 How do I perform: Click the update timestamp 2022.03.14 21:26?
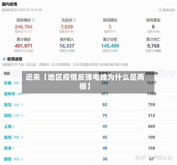point(30,10)
